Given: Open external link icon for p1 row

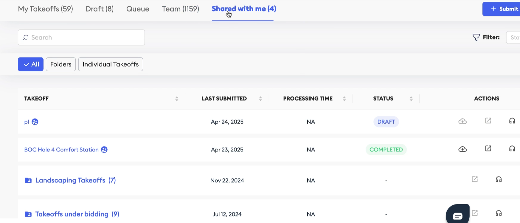Looking at the screenshot, I should (488, 121).
